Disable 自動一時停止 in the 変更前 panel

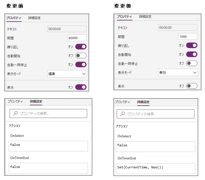(81, 65)
